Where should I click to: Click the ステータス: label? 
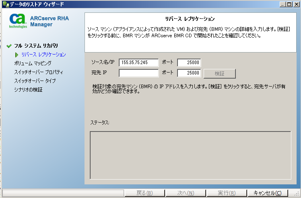tap(100, 123)
